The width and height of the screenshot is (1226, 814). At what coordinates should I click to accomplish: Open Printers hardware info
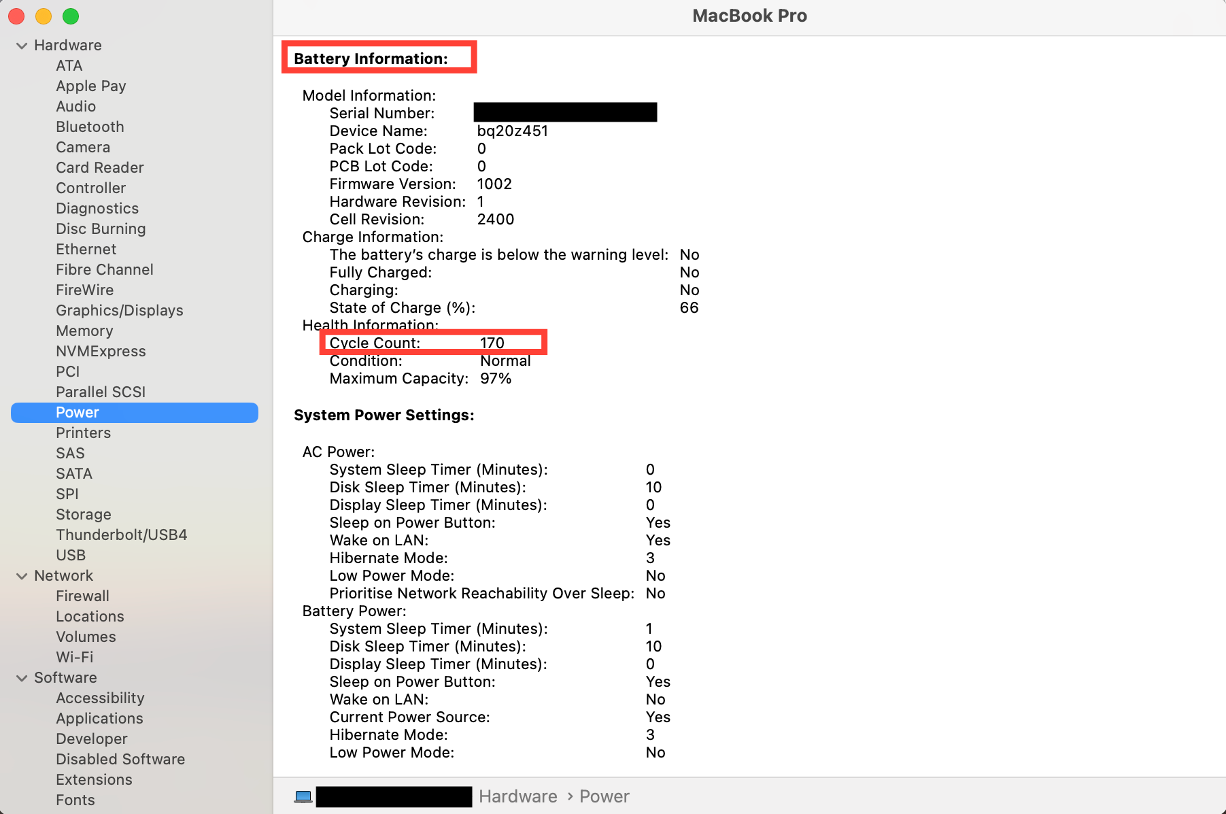(83, 433)
